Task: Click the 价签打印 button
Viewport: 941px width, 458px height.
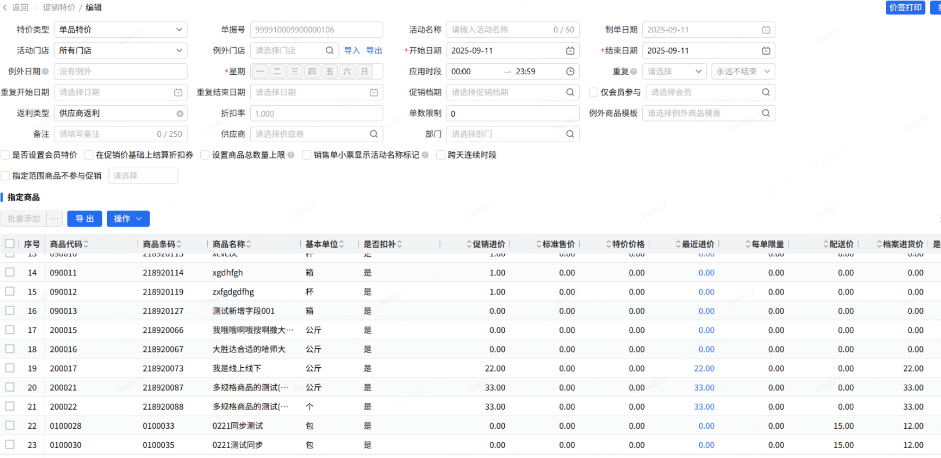Action: [x=905, y=7]
